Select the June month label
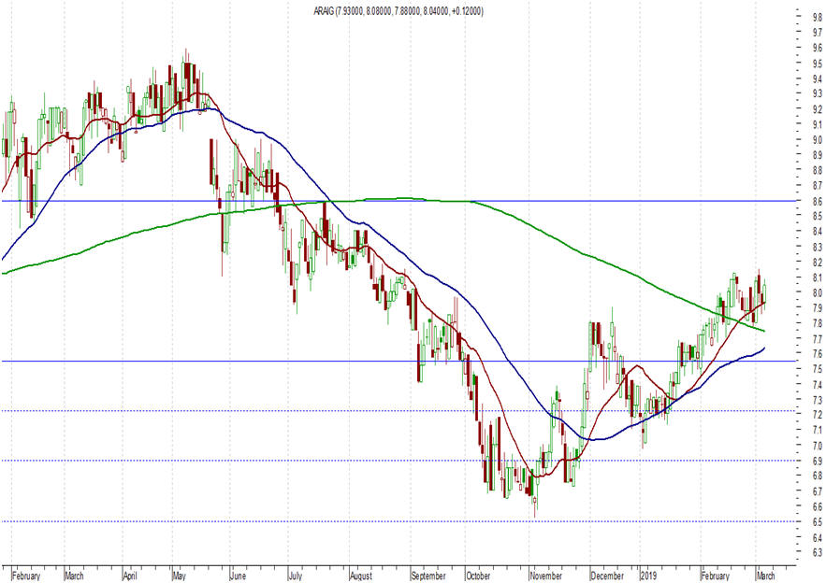 click(239, 576)
